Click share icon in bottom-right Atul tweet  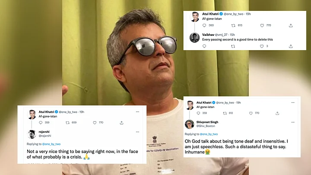click(x=277, y=113)
